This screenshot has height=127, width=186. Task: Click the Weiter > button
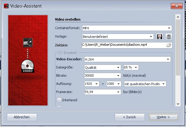click(x=164, y=117)
